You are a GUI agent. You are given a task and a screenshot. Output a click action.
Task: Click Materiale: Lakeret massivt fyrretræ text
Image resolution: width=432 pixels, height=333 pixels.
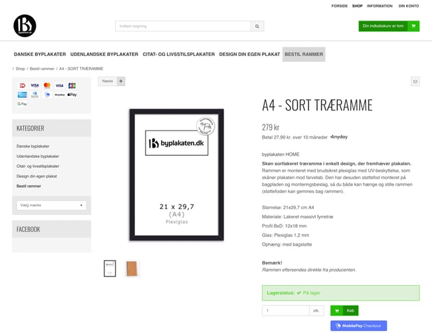coord(298,216)
